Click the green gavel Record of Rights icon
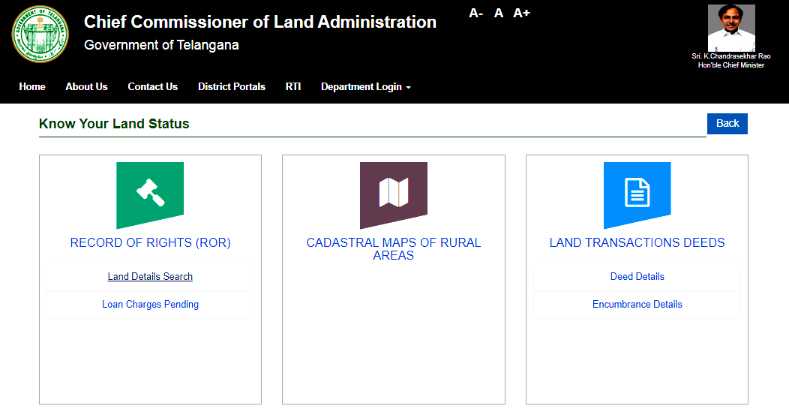The width and height of the screenshot is (789, 418). coord(150,195)
